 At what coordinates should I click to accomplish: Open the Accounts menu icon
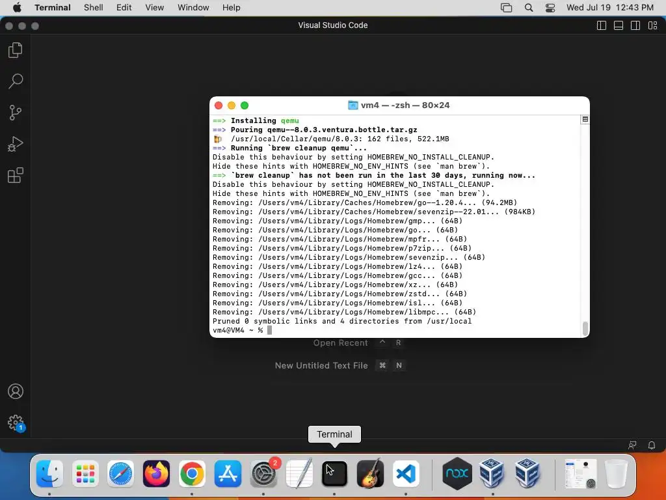coord(16,391)
